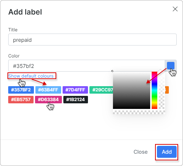This screenshot has width=183, height=166.
Task: Select the #63B4FF light blue swatch
Action: 48,90
